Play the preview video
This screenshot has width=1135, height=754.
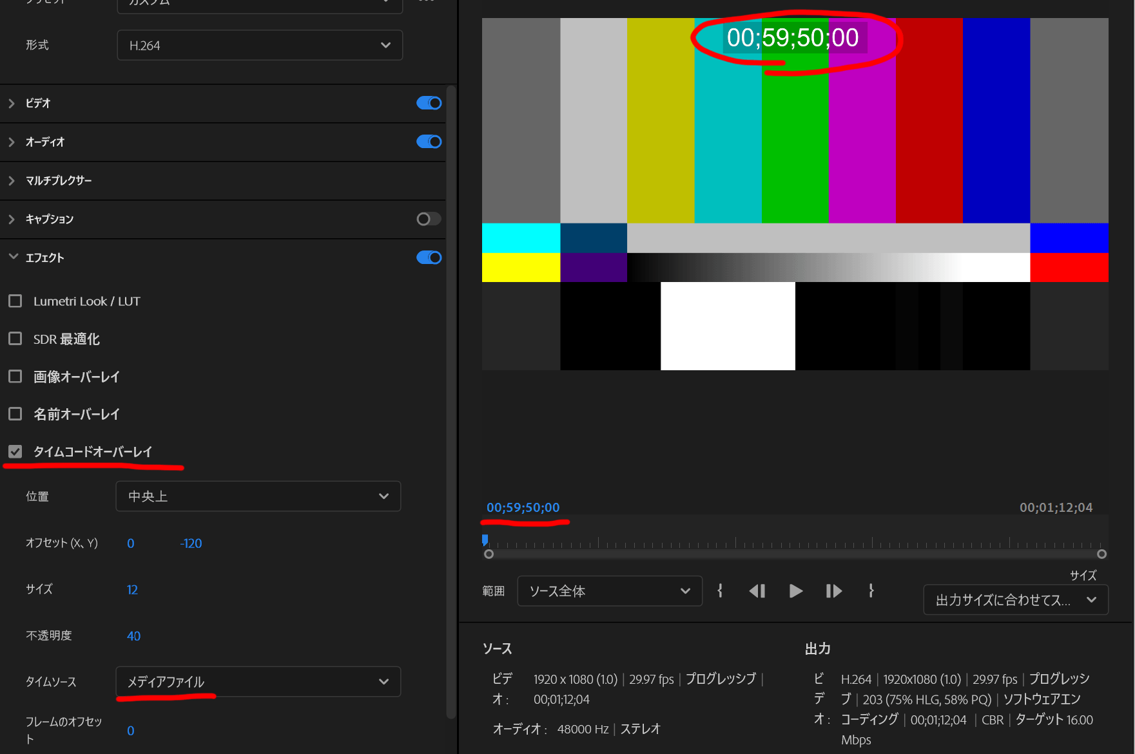pos(795,591)
